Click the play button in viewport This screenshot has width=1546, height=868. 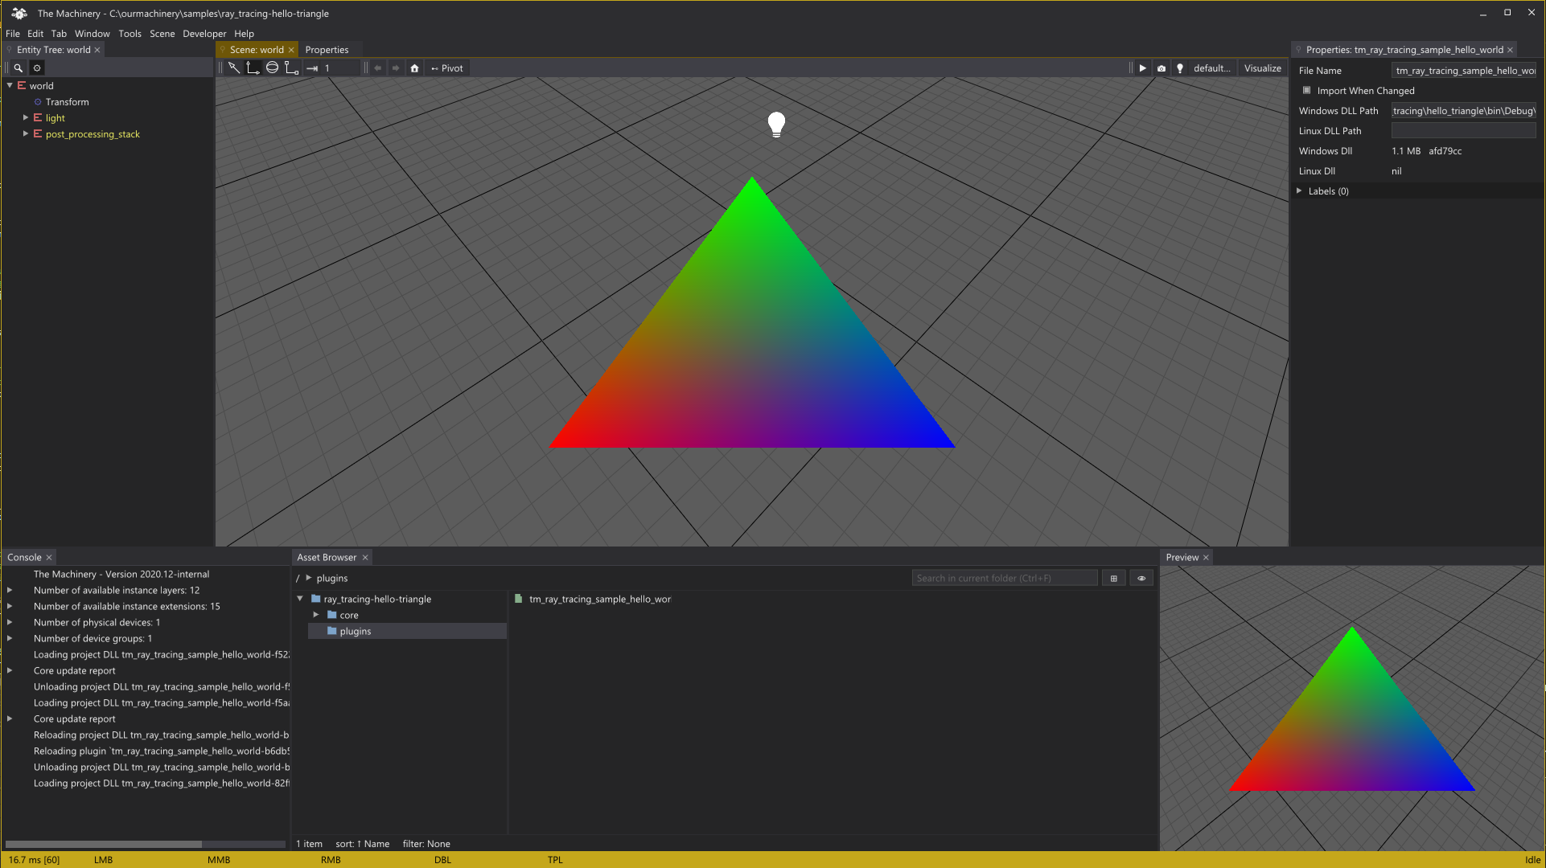tap(1142, 67)
